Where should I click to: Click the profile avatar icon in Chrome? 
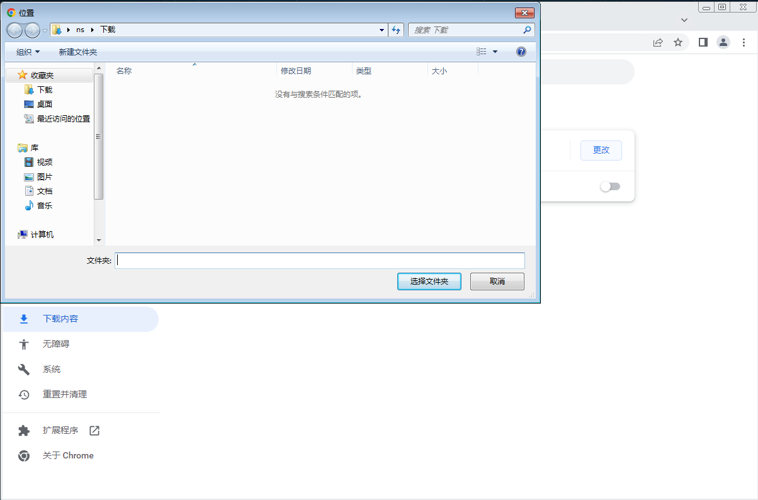point(723,42)
